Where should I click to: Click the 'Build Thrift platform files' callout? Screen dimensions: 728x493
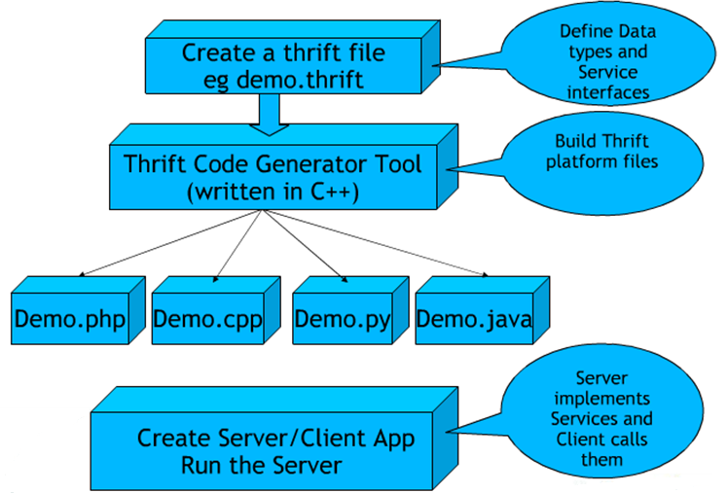(601, 163)
